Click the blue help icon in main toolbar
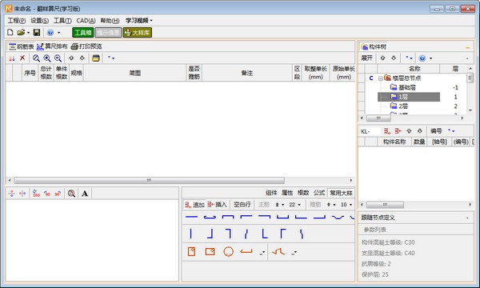 (x=50, y=33)
